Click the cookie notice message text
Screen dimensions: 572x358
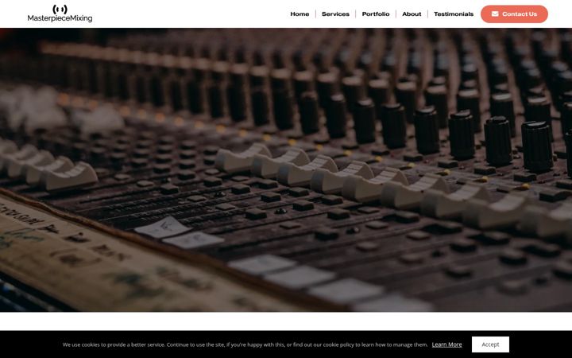point(245,344)
